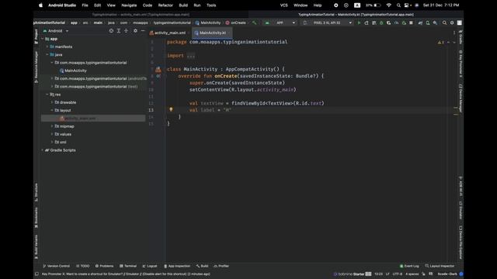Click the warning indicator at the editor top right

click(440, 42)
